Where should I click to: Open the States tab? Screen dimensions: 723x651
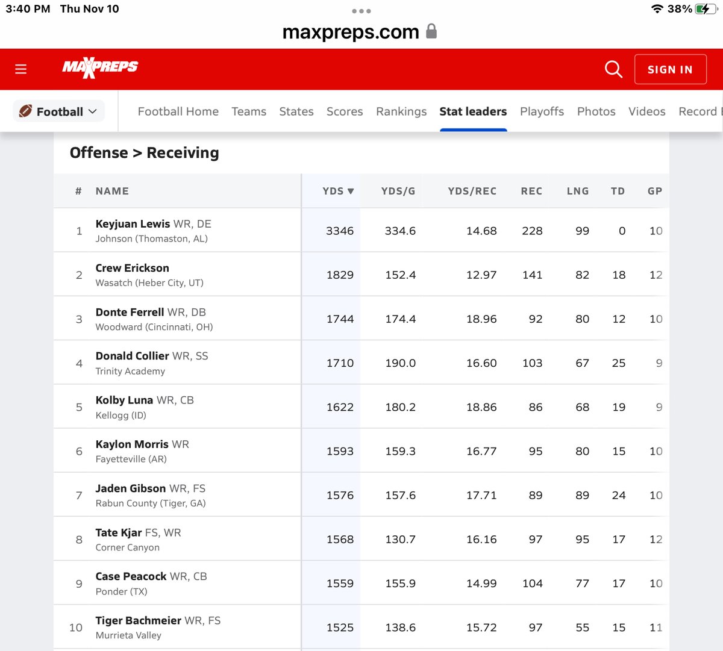[296, 111]
